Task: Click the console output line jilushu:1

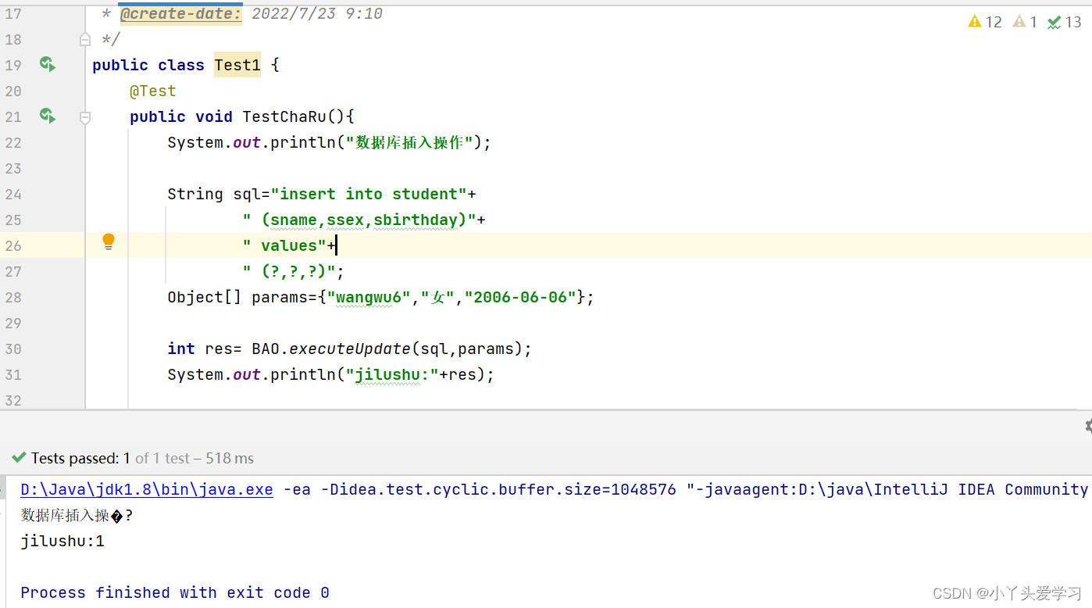Action: [x=62, y=541]
